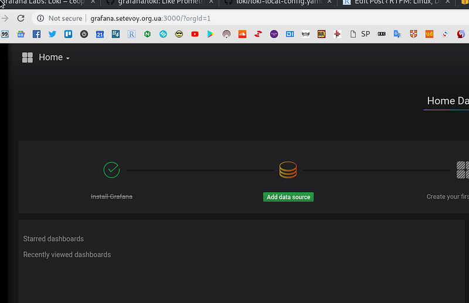469x303 pixels.
Task: Open the blue 'DI' bookmark icon
Action: 290,34
